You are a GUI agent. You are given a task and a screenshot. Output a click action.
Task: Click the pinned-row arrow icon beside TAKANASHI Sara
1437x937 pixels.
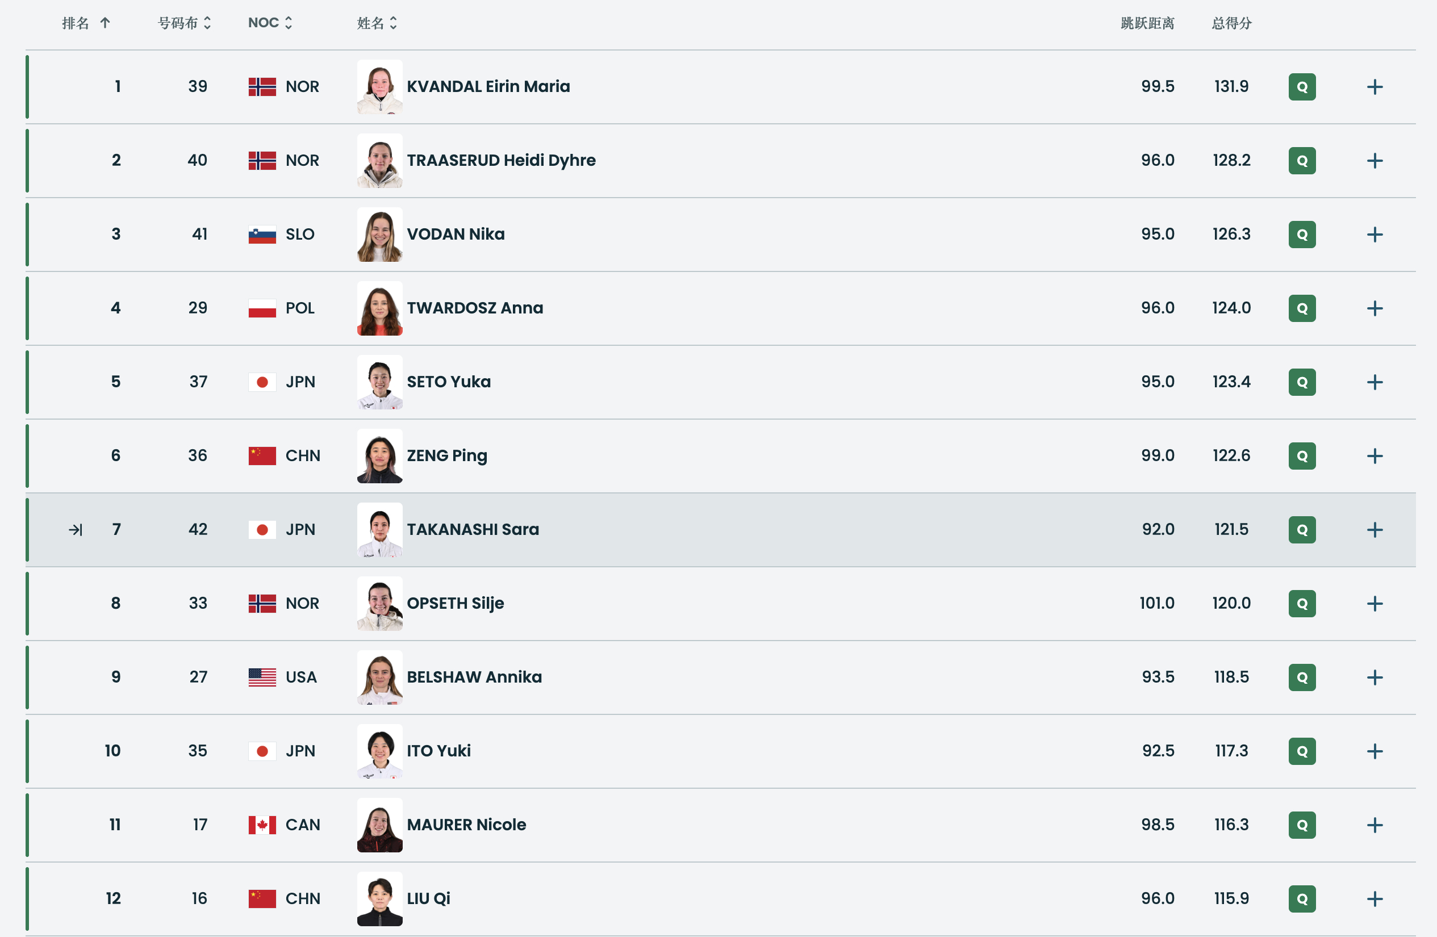point(76,529)
